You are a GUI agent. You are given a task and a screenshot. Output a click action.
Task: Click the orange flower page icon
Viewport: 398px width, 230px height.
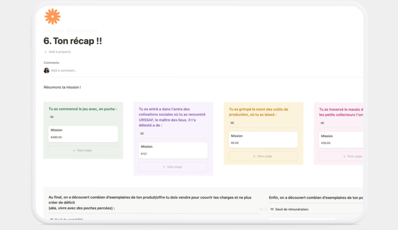pos(52,16)
